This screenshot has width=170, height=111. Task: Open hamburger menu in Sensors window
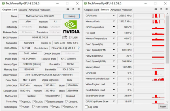[x=167, y=9]
